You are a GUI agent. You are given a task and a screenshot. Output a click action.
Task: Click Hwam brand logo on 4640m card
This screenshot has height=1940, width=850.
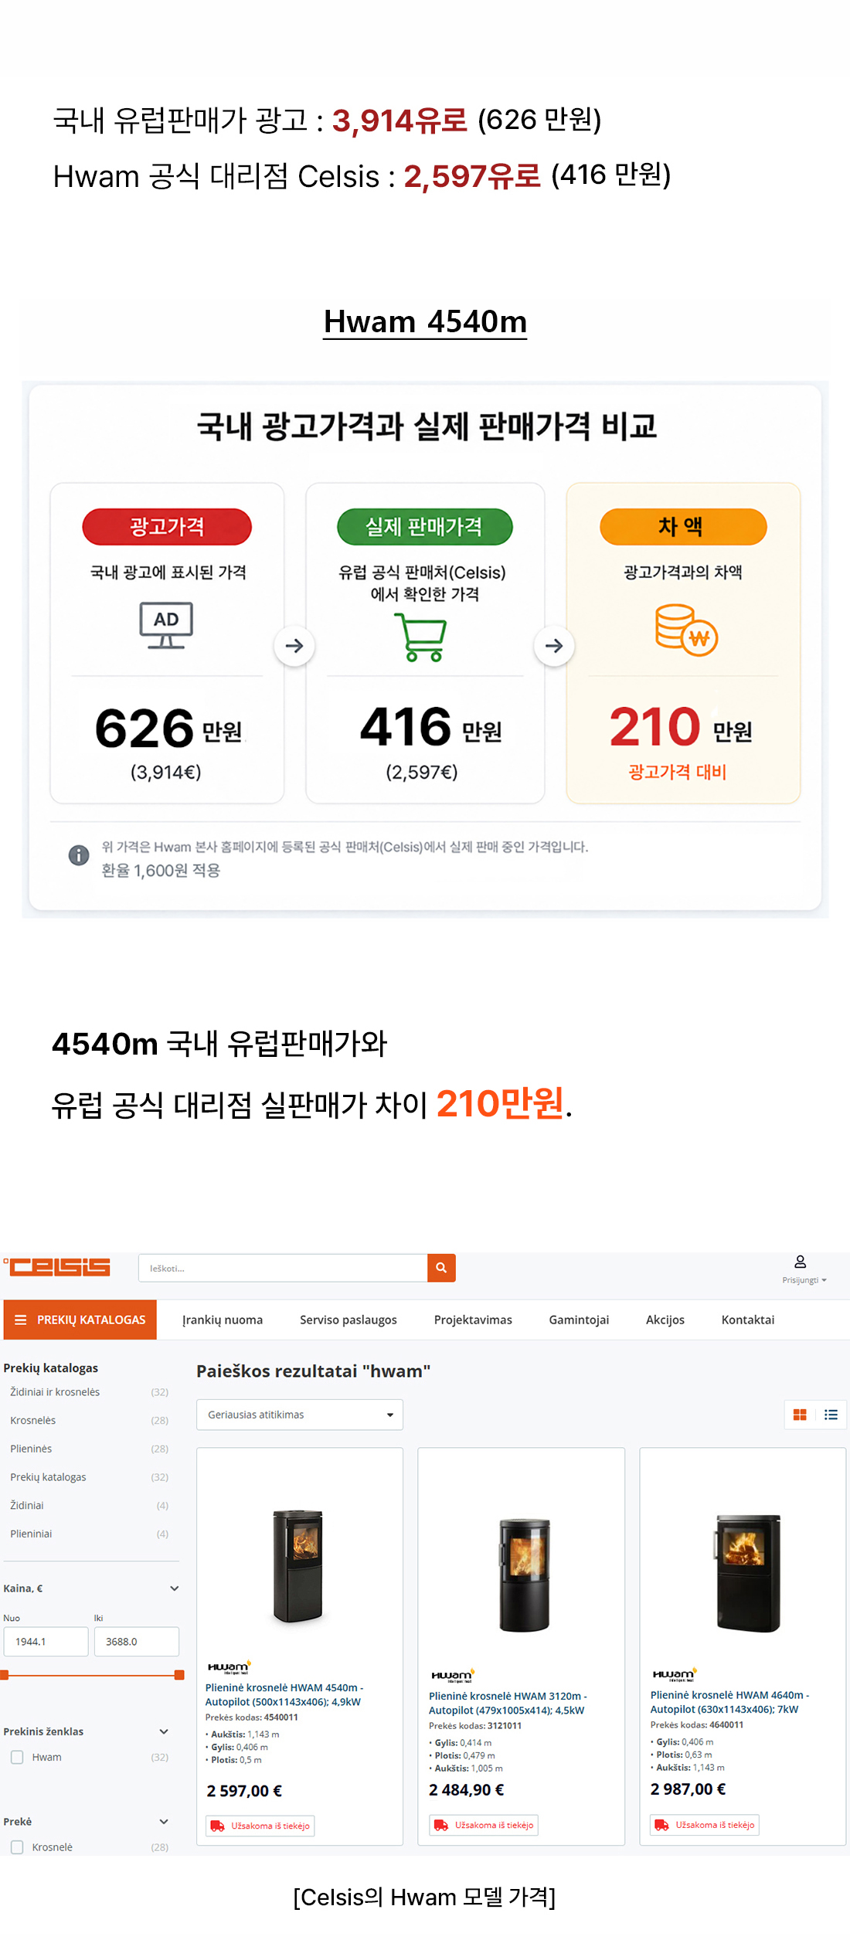pos(674,1675)
